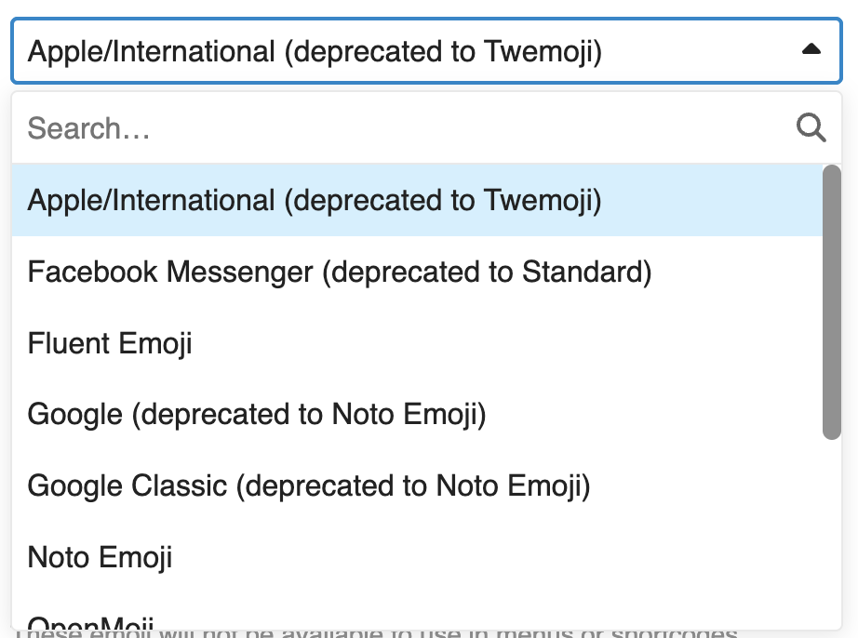Pick the emoji set deprecated to Standard

coord(340,272)
